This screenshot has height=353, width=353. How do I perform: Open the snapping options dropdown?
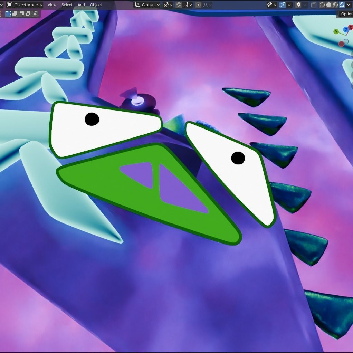(x=188, y=5)
